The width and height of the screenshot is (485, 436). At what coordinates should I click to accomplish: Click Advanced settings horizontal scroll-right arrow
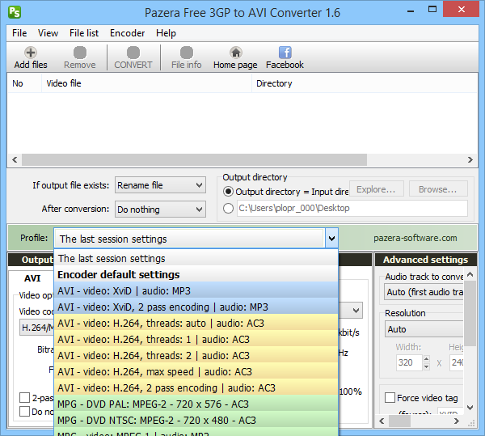pos(457,421)
